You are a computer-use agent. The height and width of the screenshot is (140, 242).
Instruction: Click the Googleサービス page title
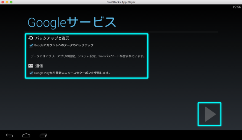pyautogui.click(x=72, y=22)
